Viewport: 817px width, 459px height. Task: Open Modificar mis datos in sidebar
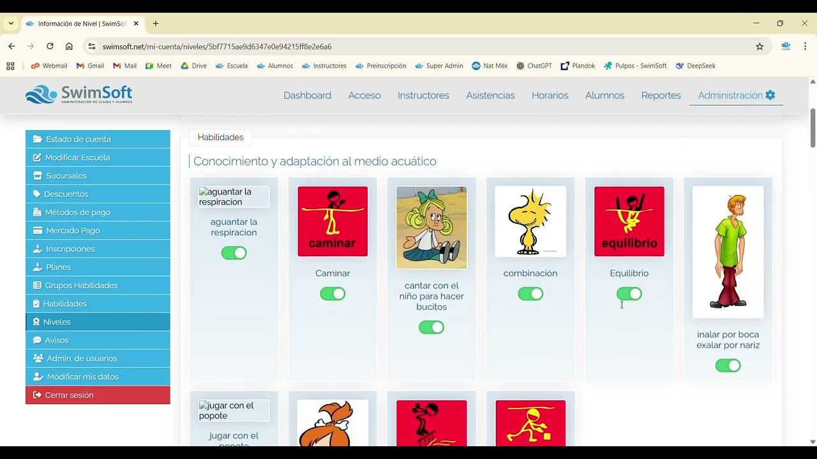pos(98,377)
